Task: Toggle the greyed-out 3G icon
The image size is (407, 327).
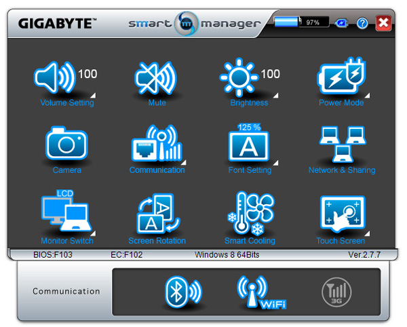Action: 336,292
